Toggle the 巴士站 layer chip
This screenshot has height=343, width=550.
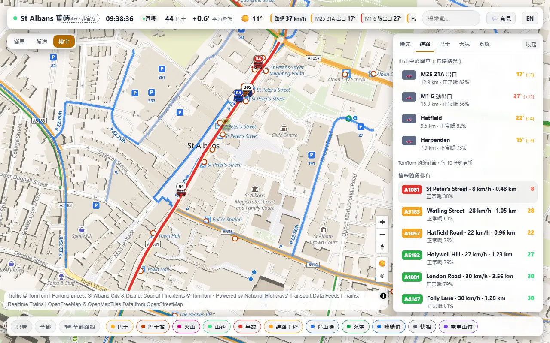point(153,327)
